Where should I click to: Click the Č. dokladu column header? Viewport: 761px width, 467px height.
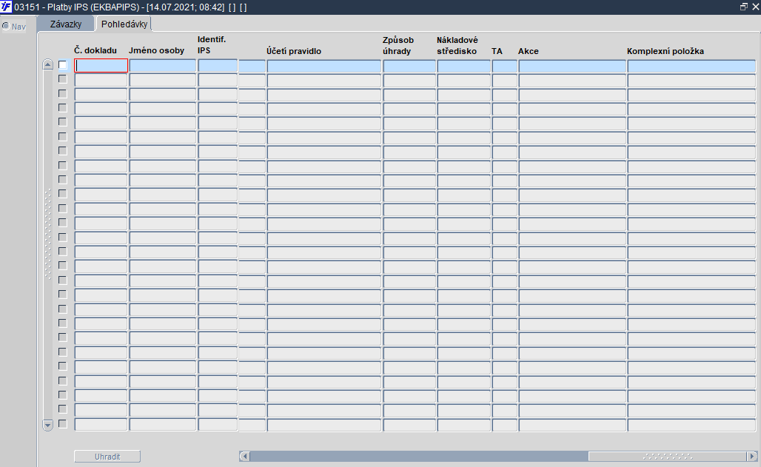pos(95,50)
